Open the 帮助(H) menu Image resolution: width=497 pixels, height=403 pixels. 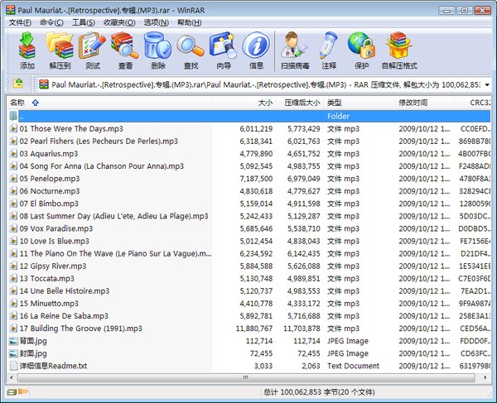[189, 22]
